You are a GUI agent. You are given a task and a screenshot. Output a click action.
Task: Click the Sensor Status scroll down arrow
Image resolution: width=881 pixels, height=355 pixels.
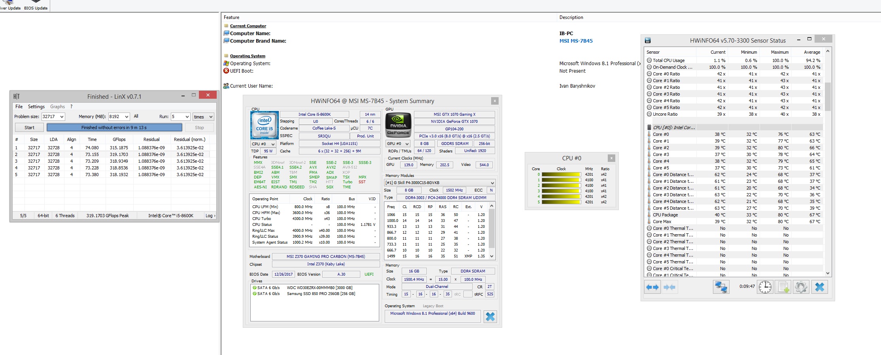828,273
